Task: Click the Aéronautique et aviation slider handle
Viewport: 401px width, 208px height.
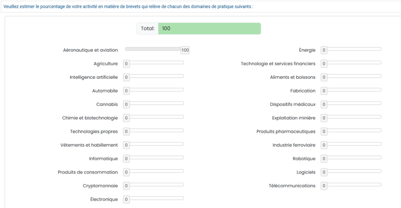Action: 185,50
